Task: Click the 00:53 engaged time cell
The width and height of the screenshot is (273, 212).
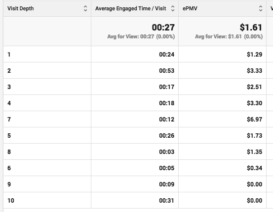Action: click(x=167, y=70)
